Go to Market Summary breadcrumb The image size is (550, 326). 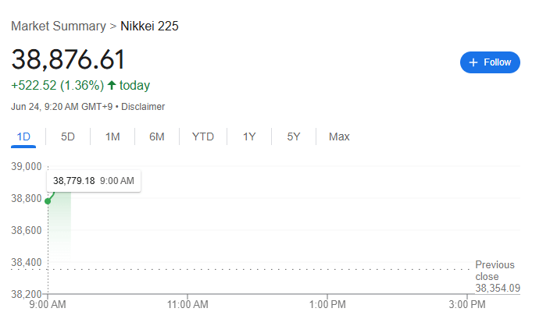[x=59, y=27]
